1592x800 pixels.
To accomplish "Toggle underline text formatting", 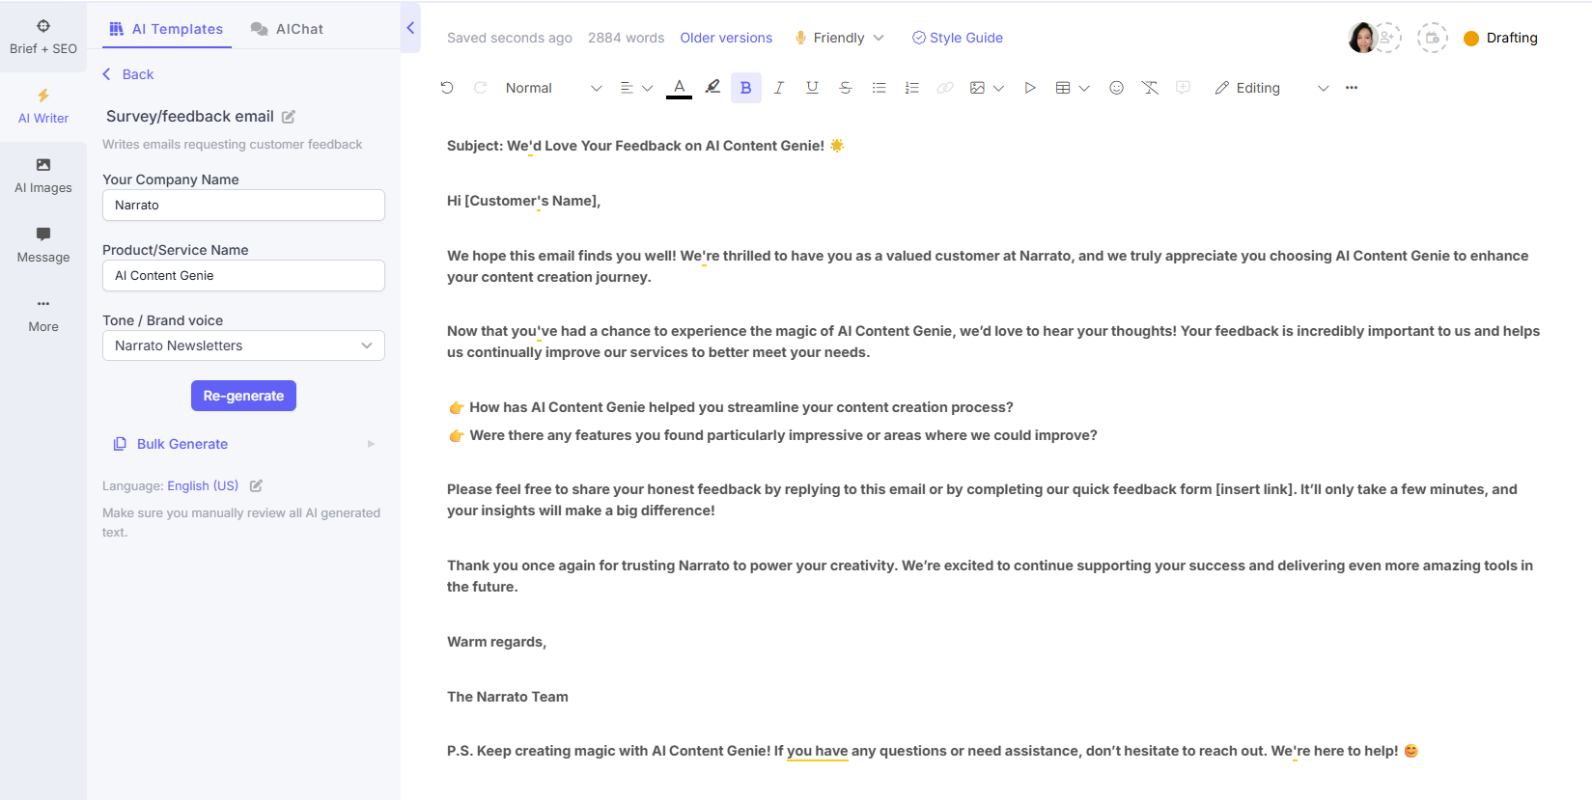I will pos(812,88).
